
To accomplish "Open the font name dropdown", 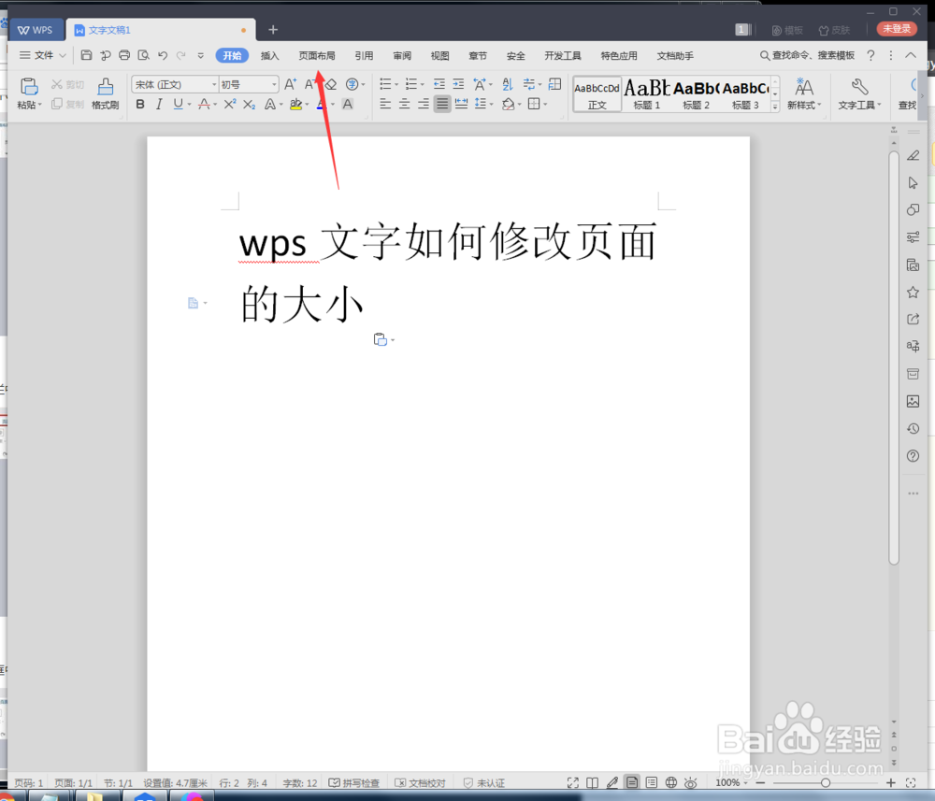I will [214, 85].
